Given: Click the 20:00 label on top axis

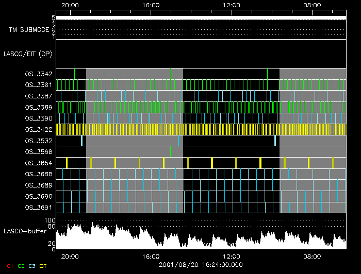Looking at the screenshot, I should point(70,5).
